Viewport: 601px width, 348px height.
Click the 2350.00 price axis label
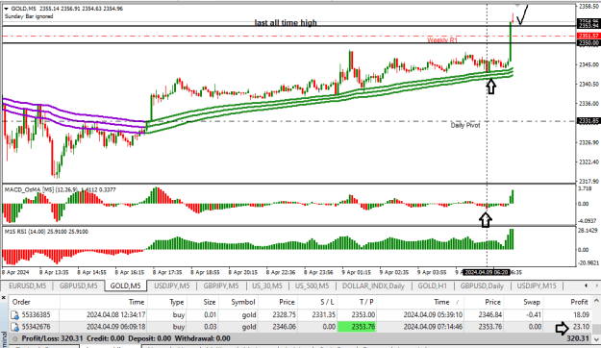click(588, 43)
